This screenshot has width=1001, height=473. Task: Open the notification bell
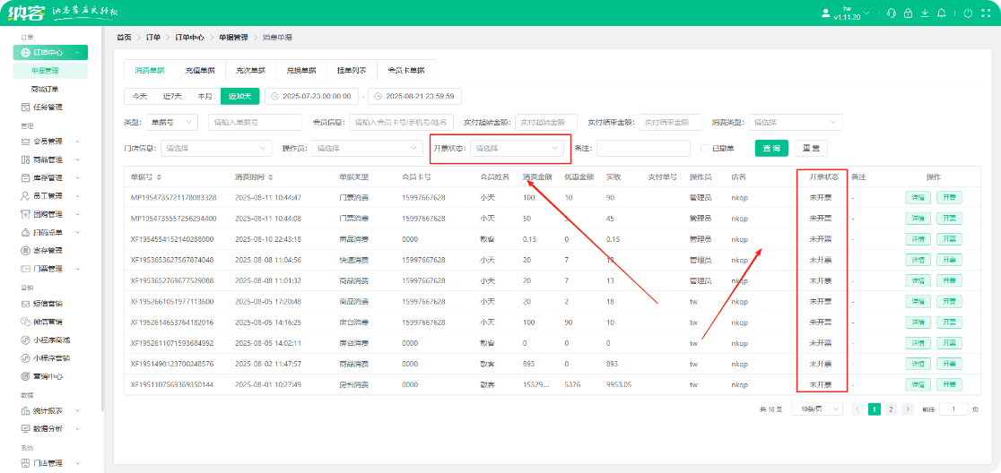(941, 13)
